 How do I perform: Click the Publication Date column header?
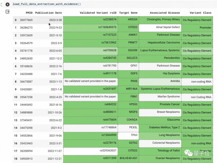click(48, 13)
